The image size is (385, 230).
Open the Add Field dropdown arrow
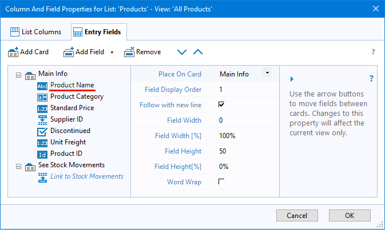[112, 53]
